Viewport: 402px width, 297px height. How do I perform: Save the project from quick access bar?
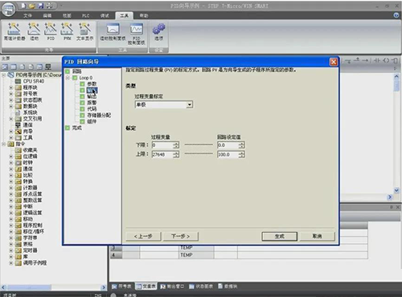[40, 6]
